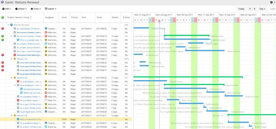276x129 pixels.
Task: Collapse the Version 3.0 group
Action: pos(12,116)
